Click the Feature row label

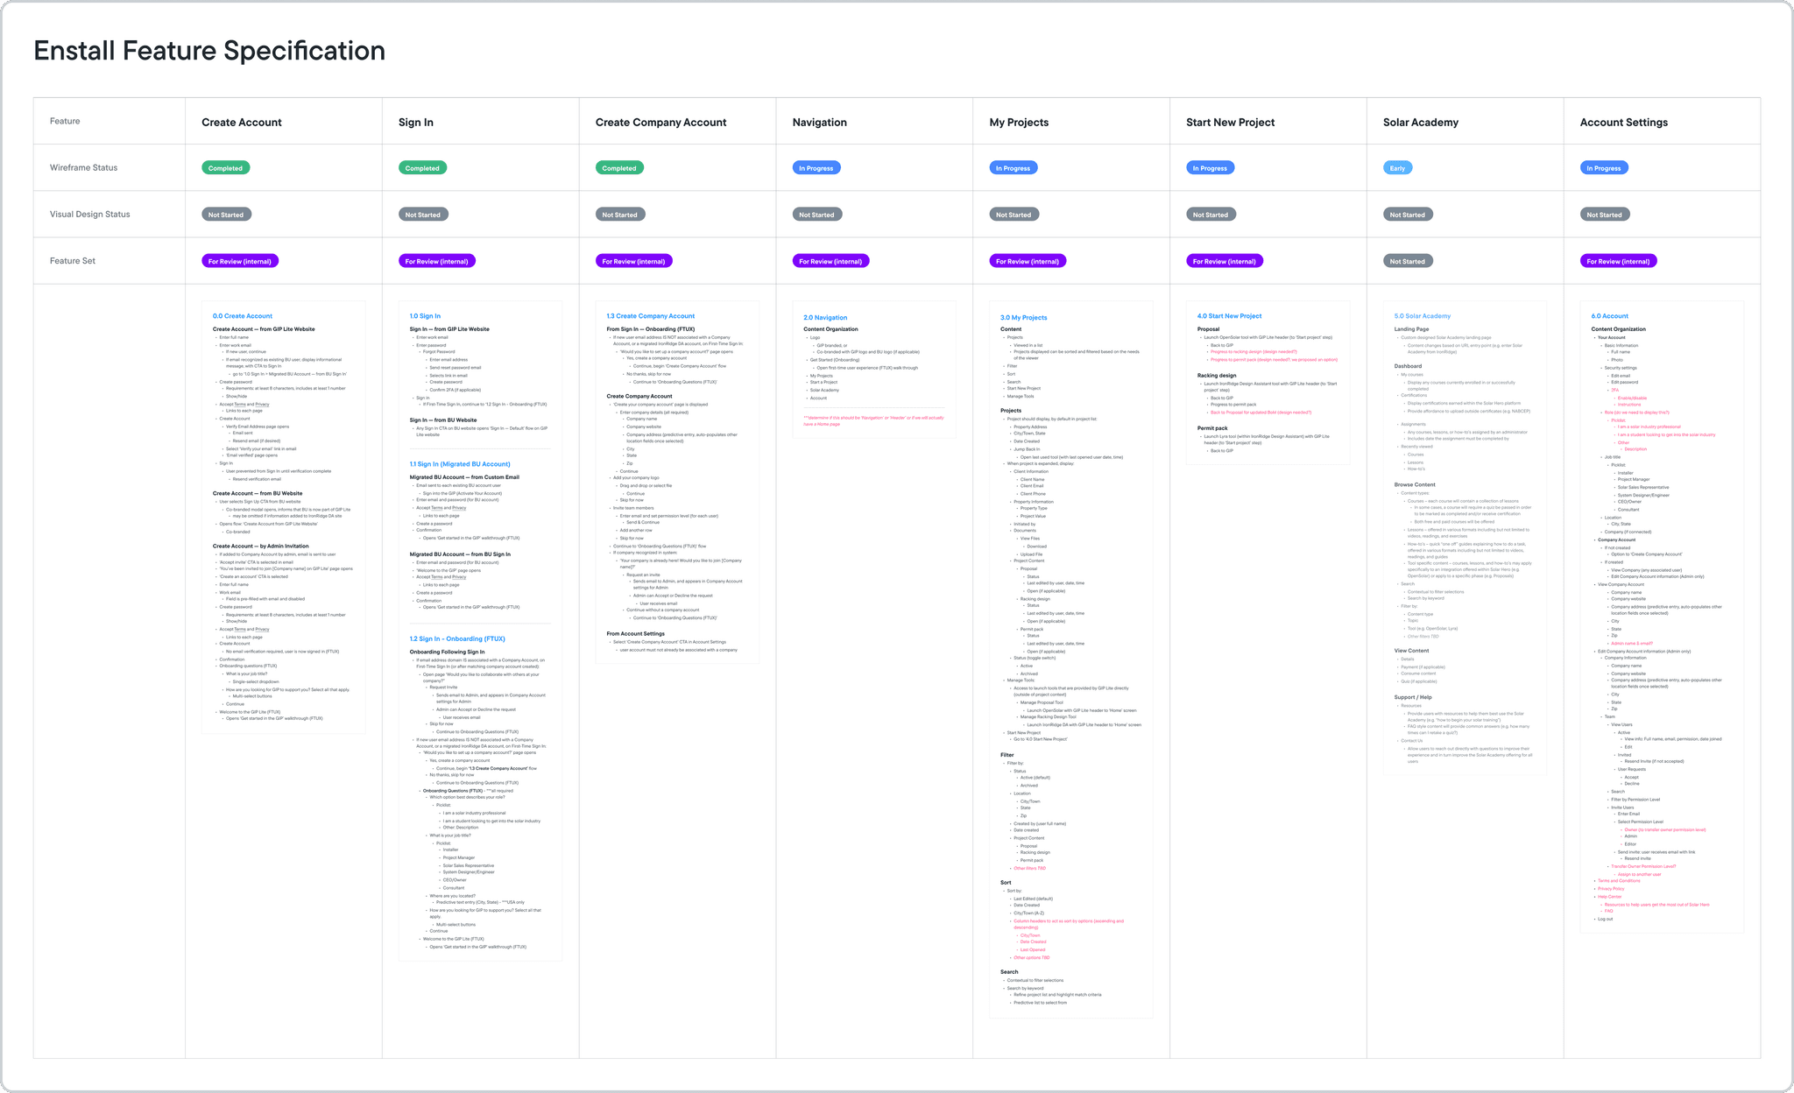[x=65, y=121]
